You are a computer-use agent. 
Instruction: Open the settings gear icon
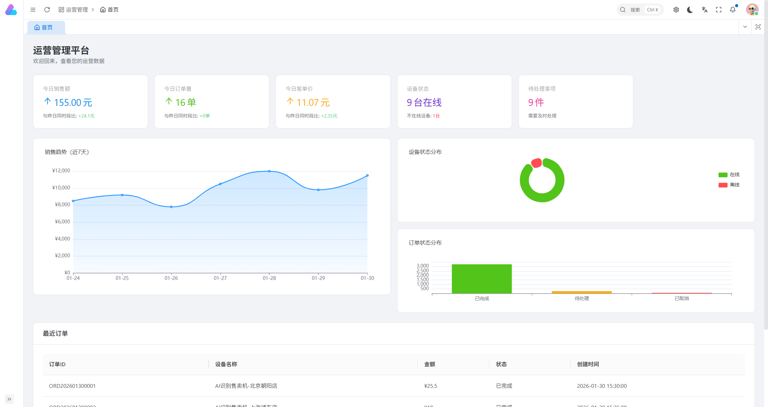[x=676, y=10]
